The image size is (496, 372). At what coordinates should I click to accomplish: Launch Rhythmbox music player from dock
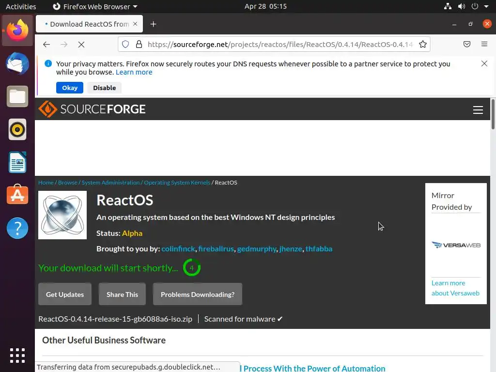tap(17, 129)
